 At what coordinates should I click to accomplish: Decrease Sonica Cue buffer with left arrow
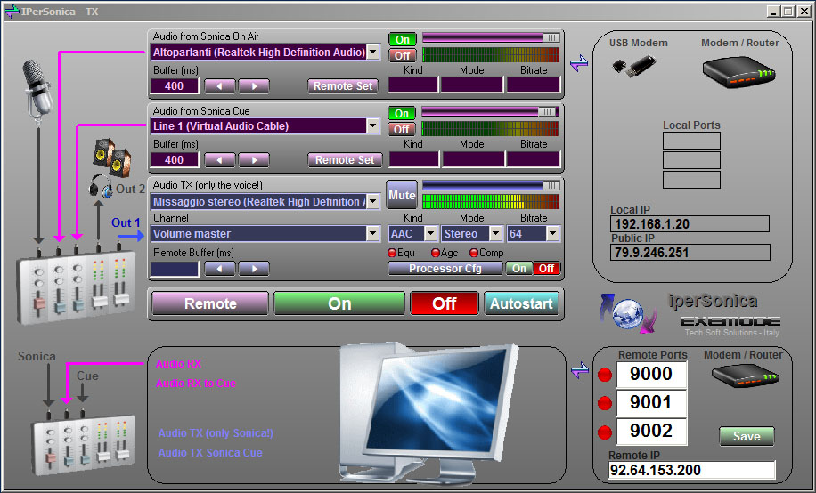click(220, 160)
